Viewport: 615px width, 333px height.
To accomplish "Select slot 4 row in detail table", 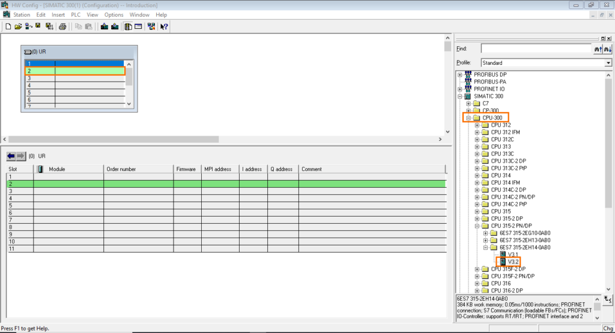I will (226, 198).
